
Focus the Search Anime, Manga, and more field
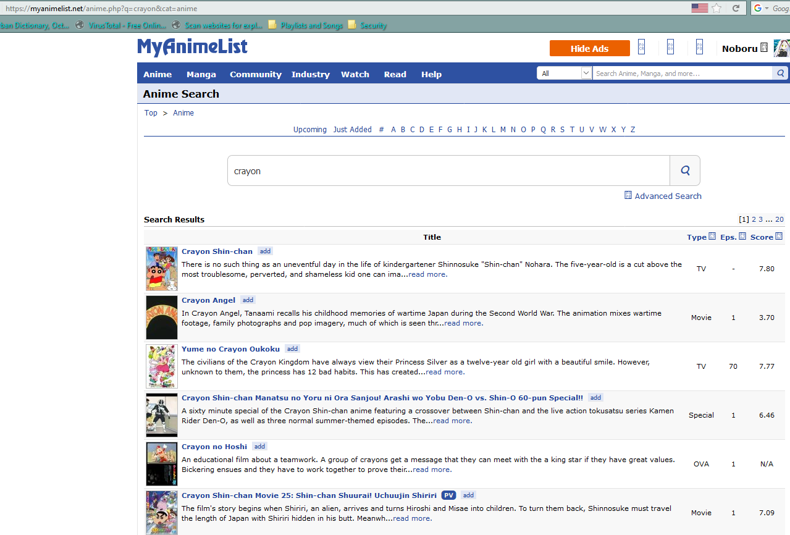tap(683, 73)
